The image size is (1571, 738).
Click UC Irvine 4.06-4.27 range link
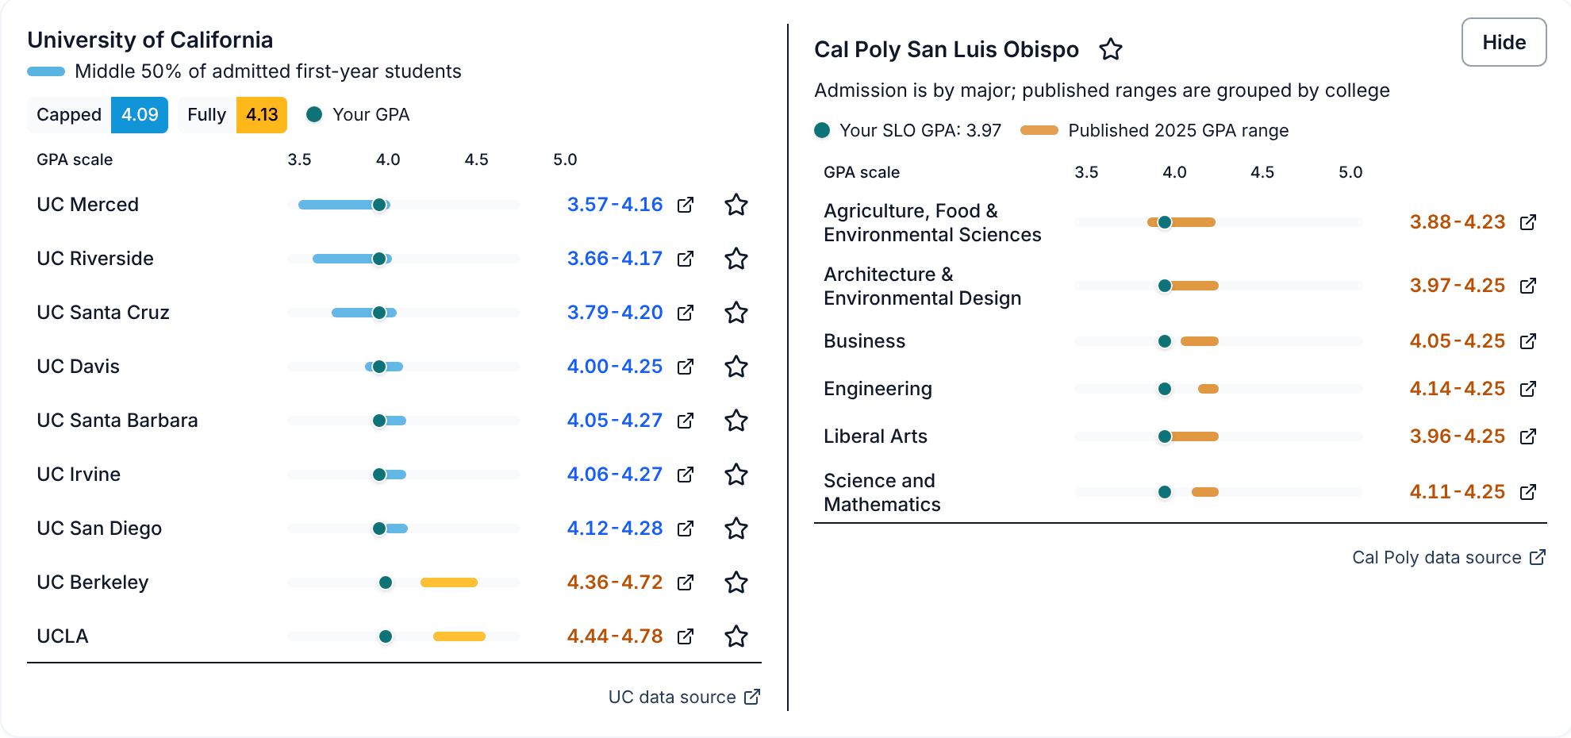(x=615, y=475)
